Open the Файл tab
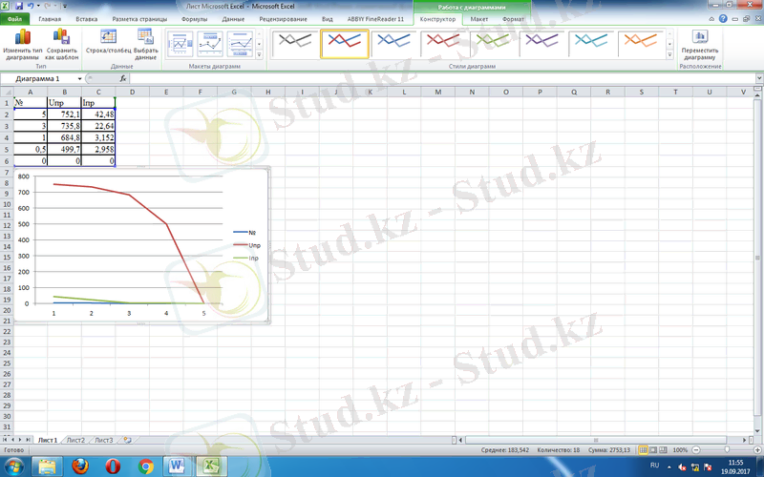This screenshot has width=764, height=477. [14, 19]
